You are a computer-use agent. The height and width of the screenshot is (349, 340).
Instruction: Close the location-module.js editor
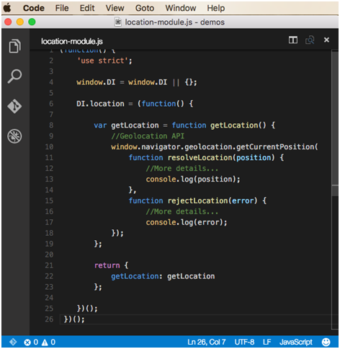(326, 40)
